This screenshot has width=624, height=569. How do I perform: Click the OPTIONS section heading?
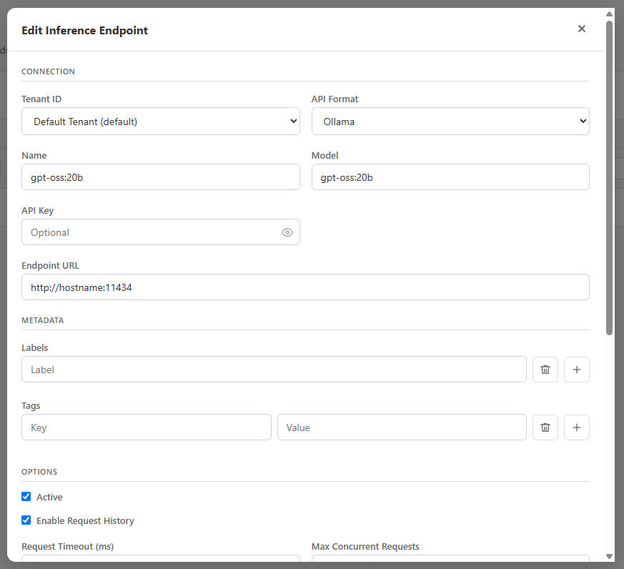39,472
